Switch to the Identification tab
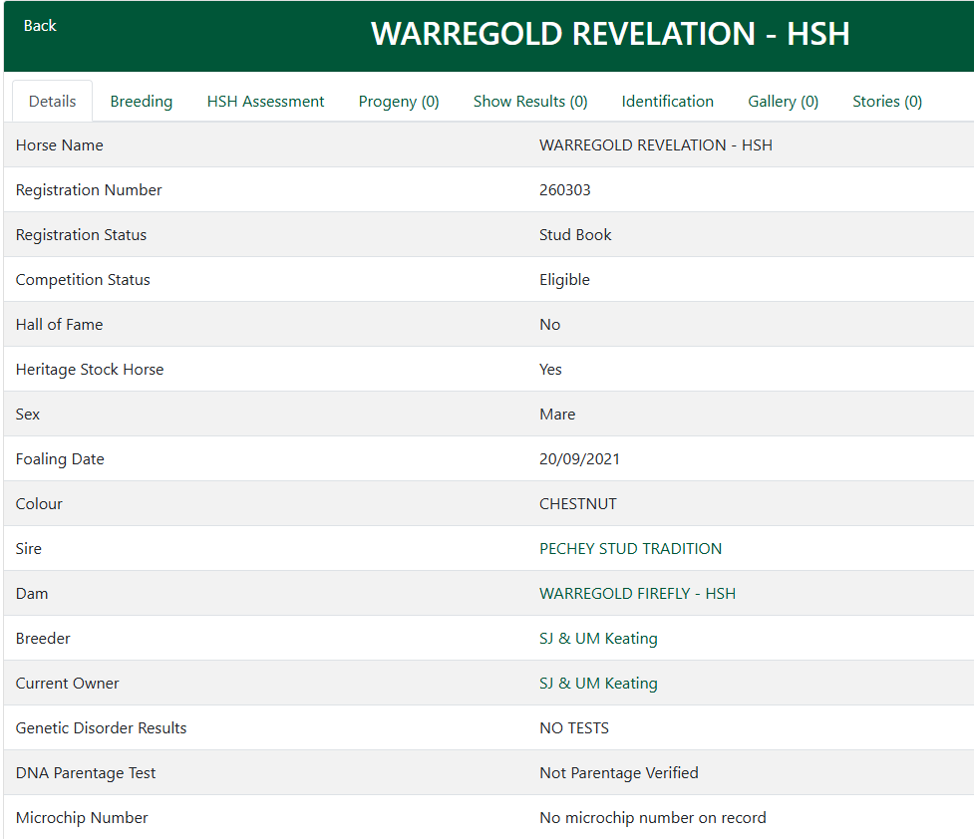This screenshot has height=839, width=974. coord(667,102)
